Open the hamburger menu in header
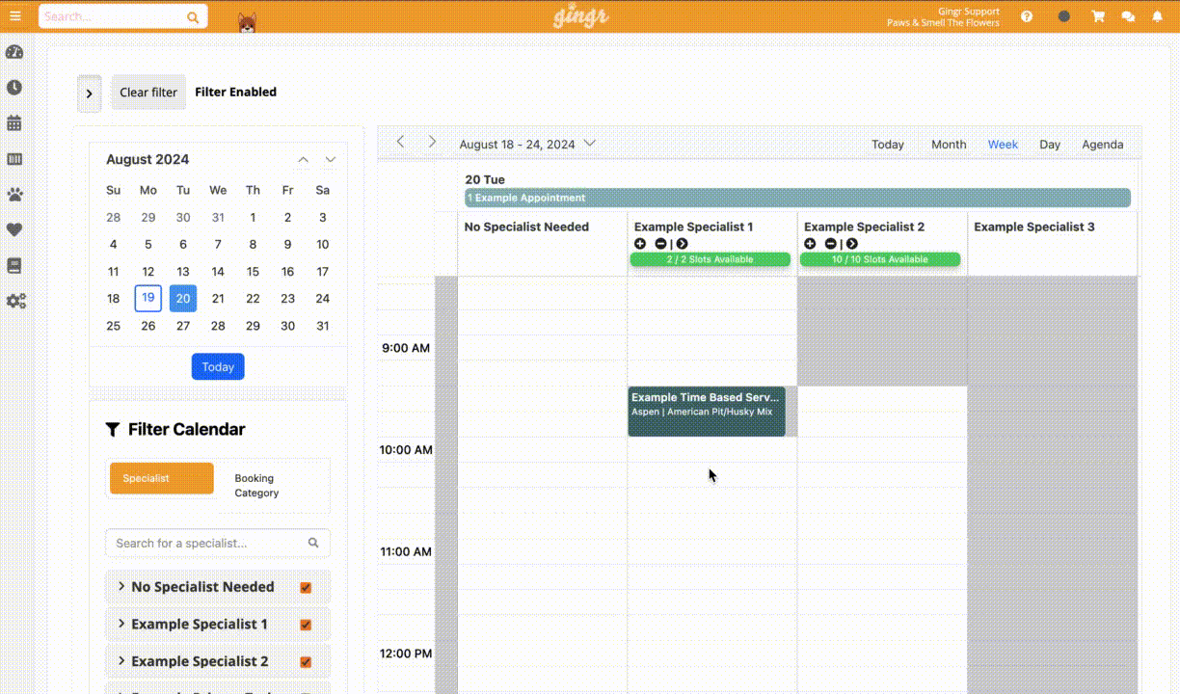The image size is (1180, 694). [14, 16]
